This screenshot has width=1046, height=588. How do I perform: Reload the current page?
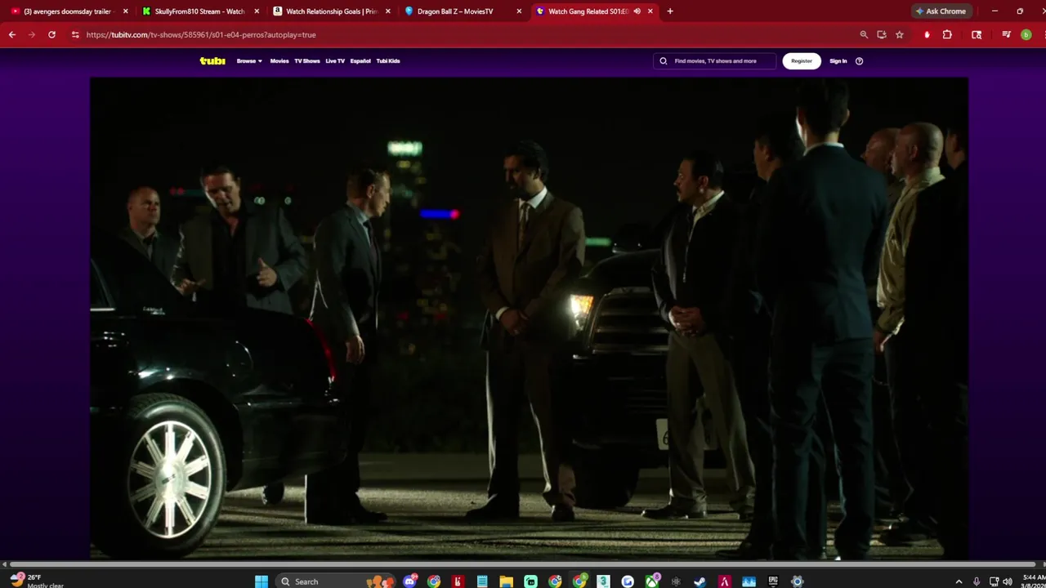pos(51,35)
